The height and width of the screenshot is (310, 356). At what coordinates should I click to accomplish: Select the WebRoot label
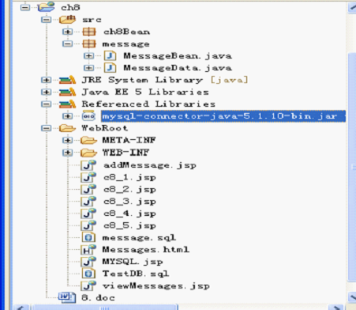pyautogui.click(x=105, y=128)
